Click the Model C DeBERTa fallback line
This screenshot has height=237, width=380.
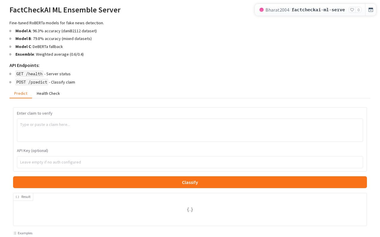point(39,47)
